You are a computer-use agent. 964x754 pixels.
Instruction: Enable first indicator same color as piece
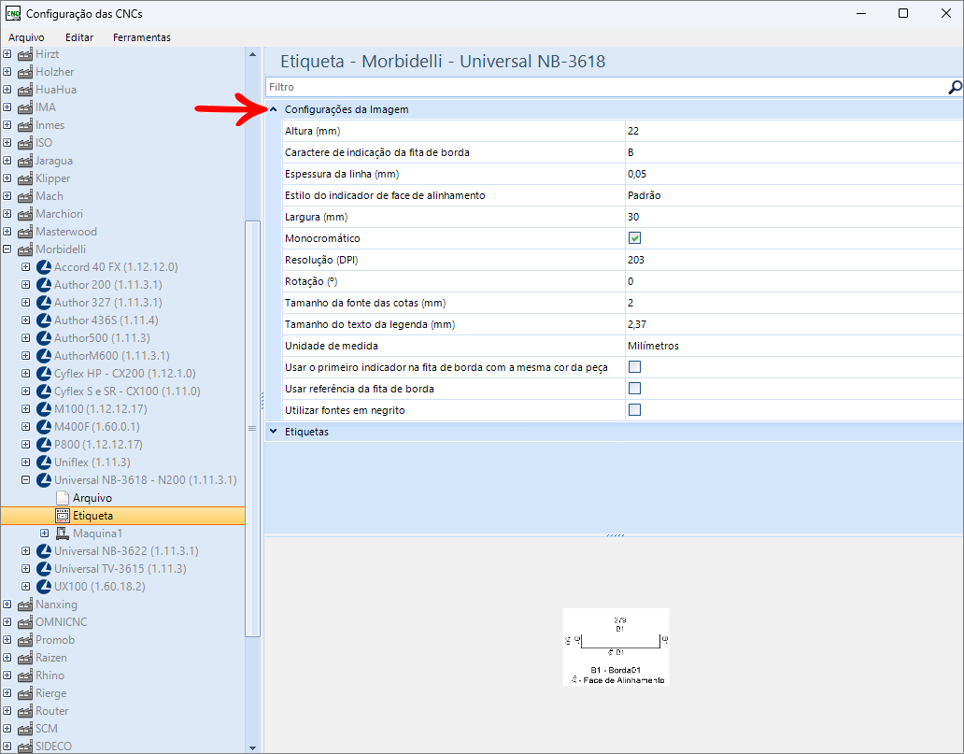(x=634, y=367)
